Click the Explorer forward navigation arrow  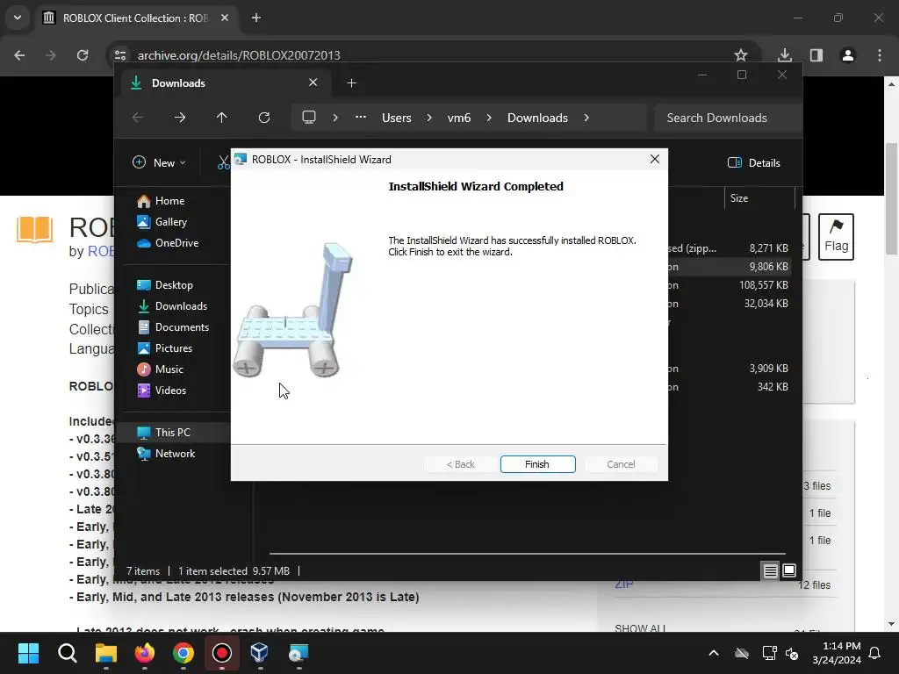(x=179, y=118)
